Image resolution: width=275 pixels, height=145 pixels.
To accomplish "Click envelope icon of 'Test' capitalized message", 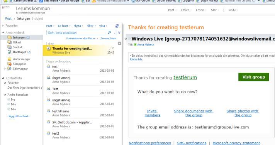I will point(49,88).
